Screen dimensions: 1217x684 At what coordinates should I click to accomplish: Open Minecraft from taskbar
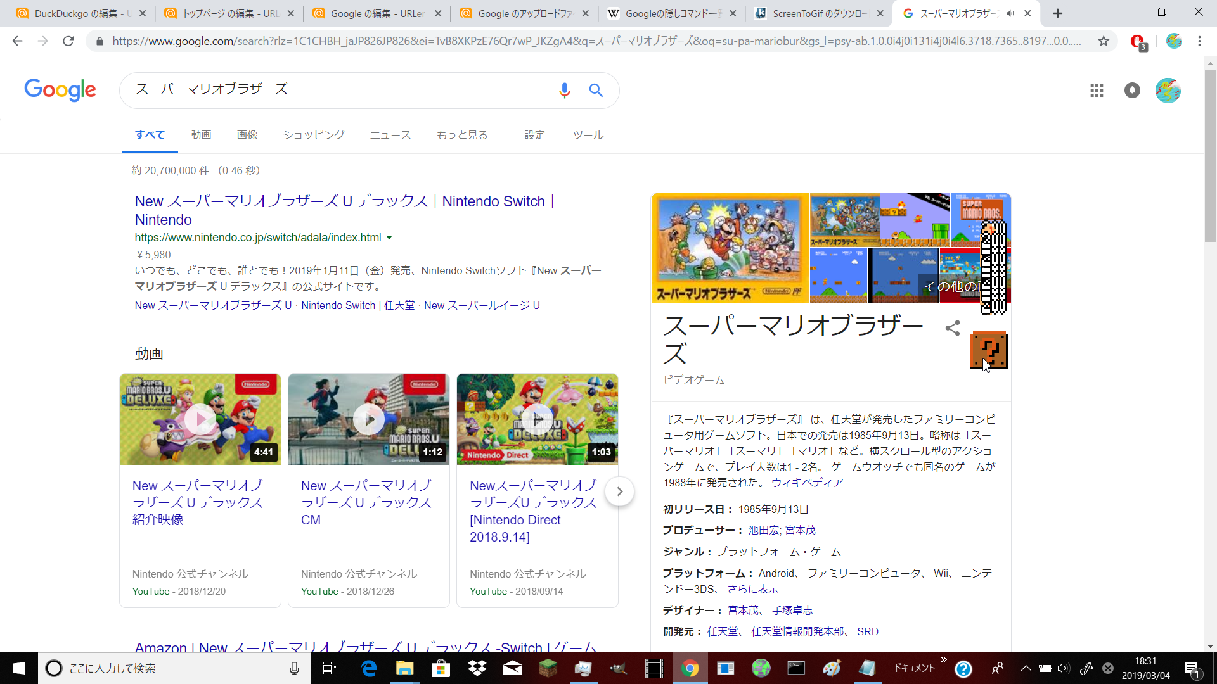click(548, 668)
